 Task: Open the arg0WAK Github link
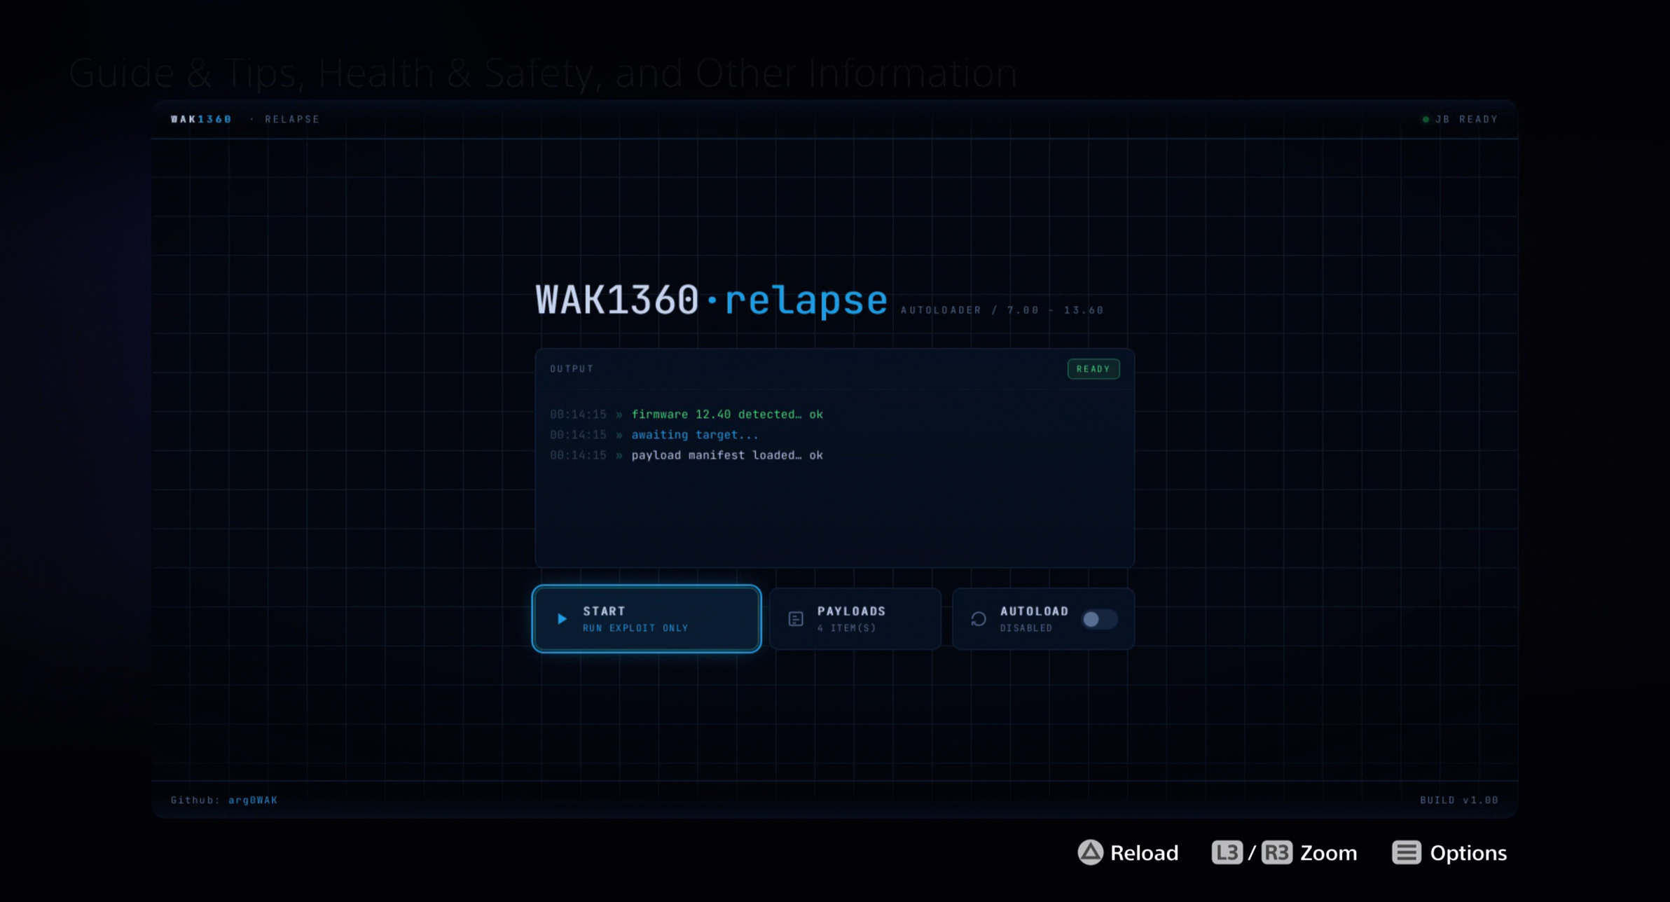(253, 800)
